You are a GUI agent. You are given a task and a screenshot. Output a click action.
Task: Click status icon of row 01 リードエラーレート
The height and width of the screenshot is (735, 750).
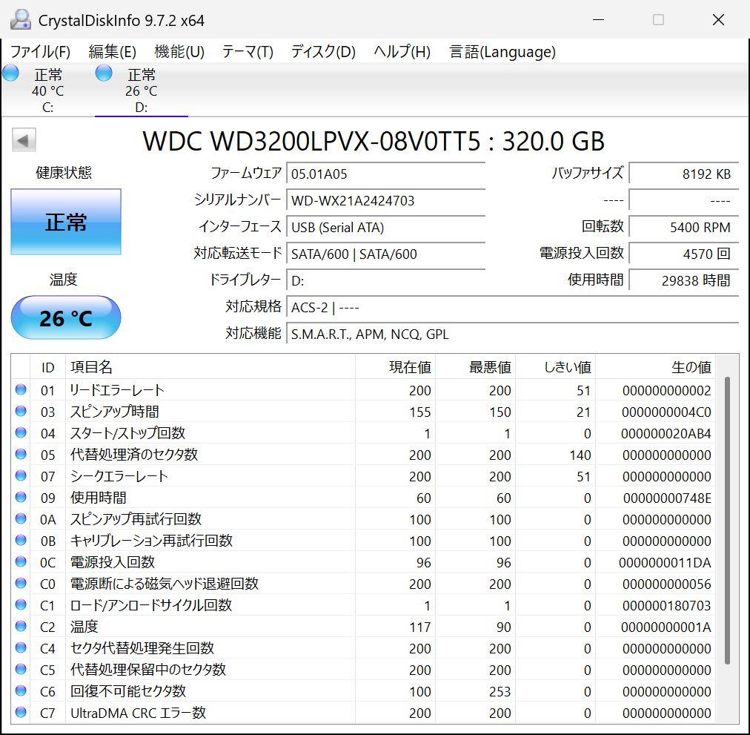coord(21,390)
